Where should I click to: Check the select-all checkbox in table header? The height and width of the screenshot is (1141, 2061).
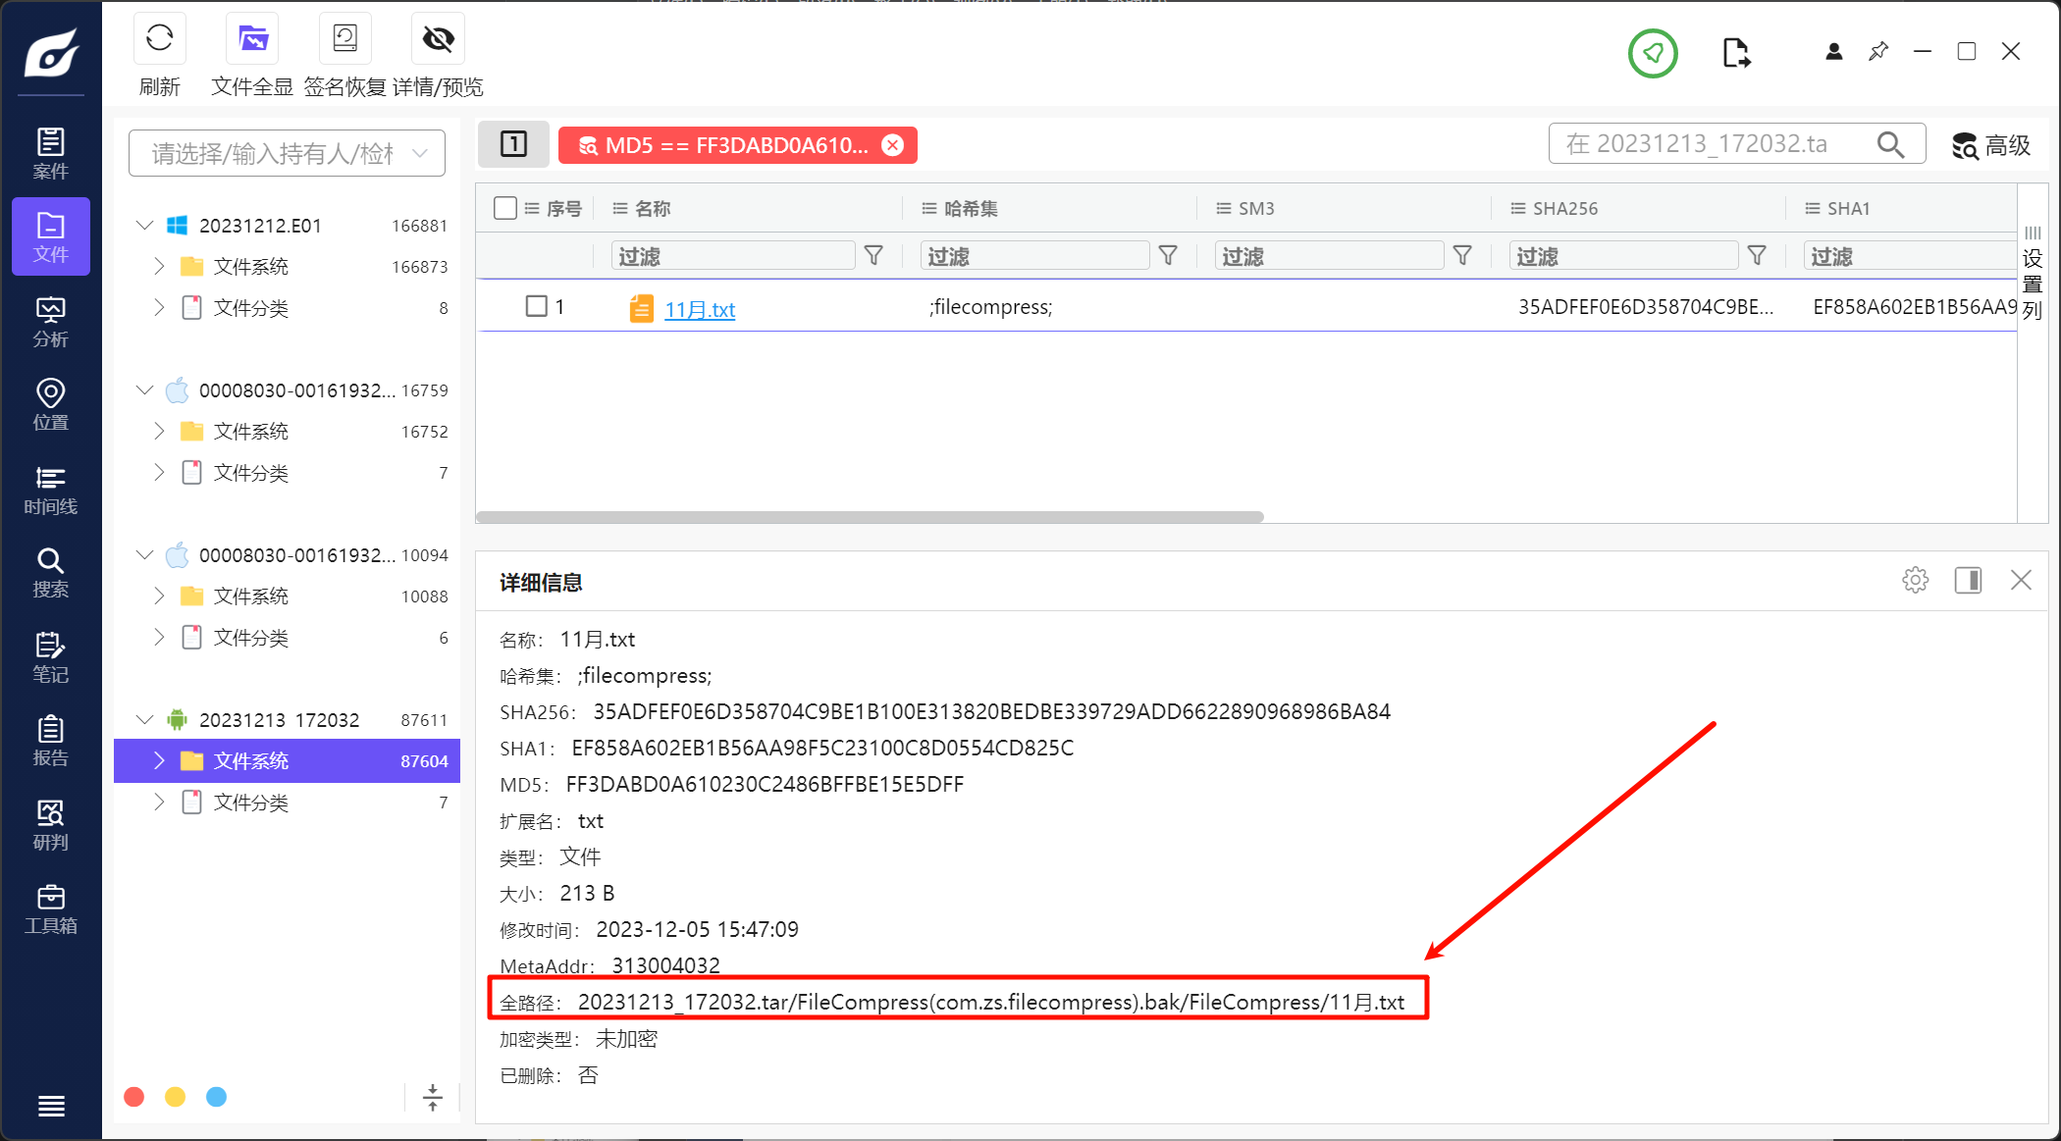pos(505,208)
